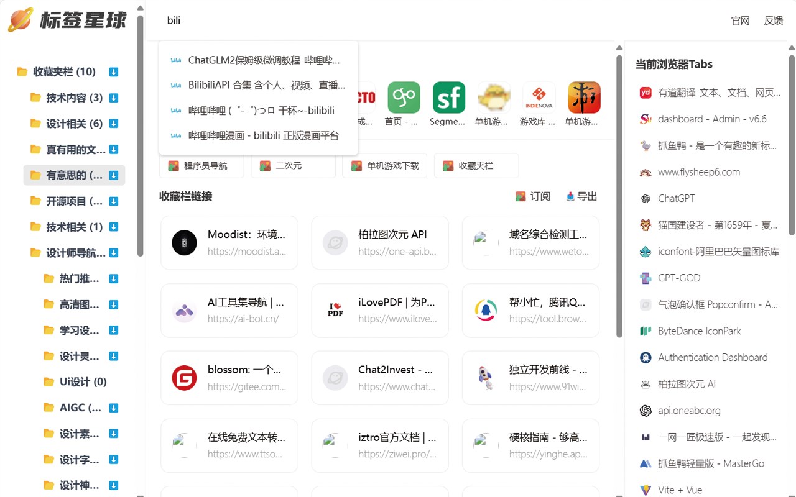Click the blue arrow beside 设计相关 (6)
This screenshot has height=497, width=796.
pos(114,124)
